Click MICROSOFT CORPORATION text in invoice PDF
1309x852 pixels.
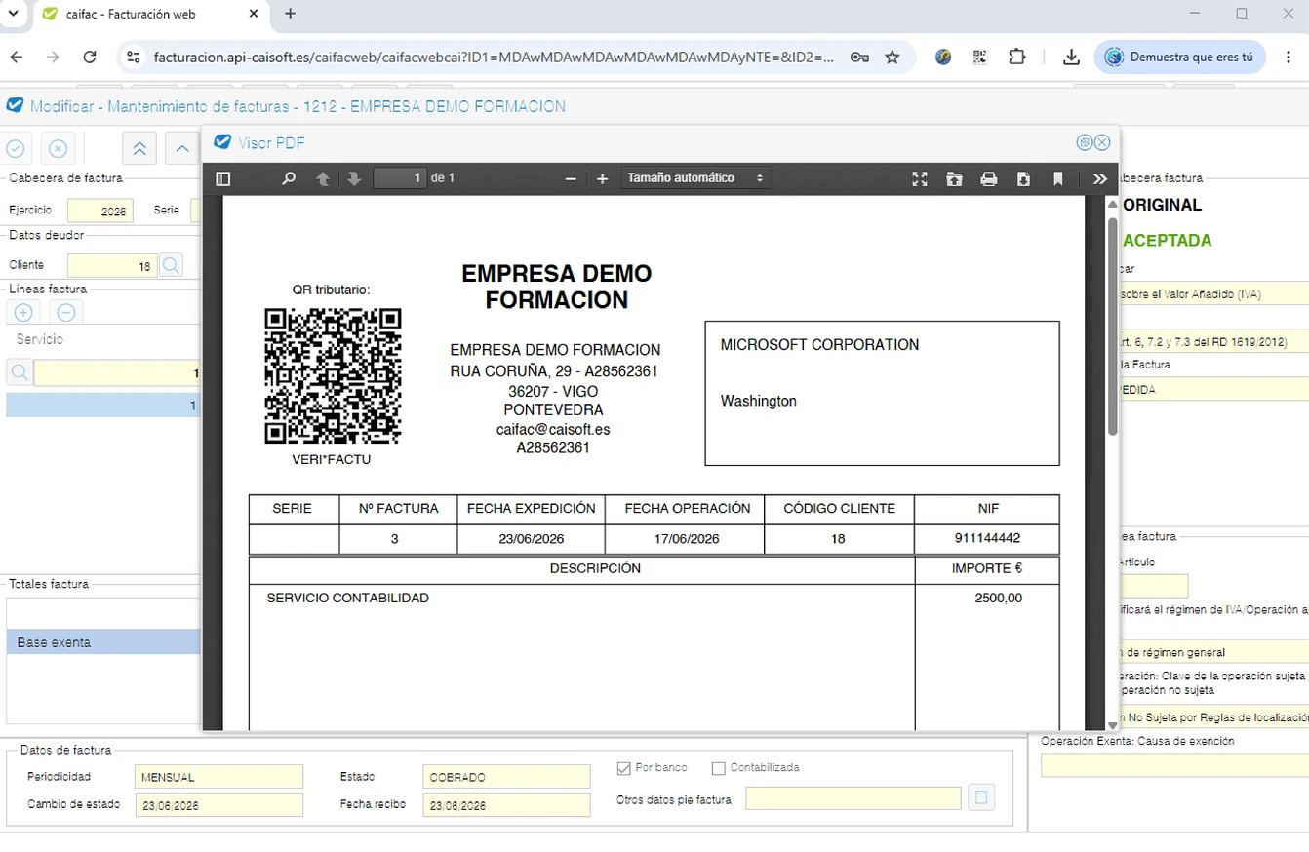coord(819,345)
